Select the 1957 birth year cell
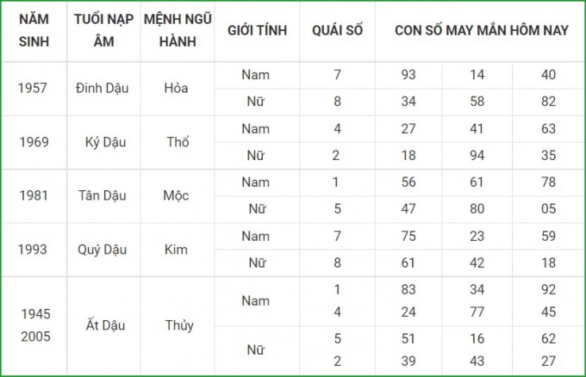The image size is (586, 377). click(34, 89)
